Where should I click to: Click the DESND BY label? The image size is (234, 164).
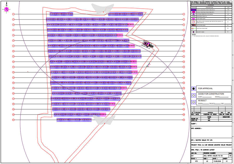(194, 119)
